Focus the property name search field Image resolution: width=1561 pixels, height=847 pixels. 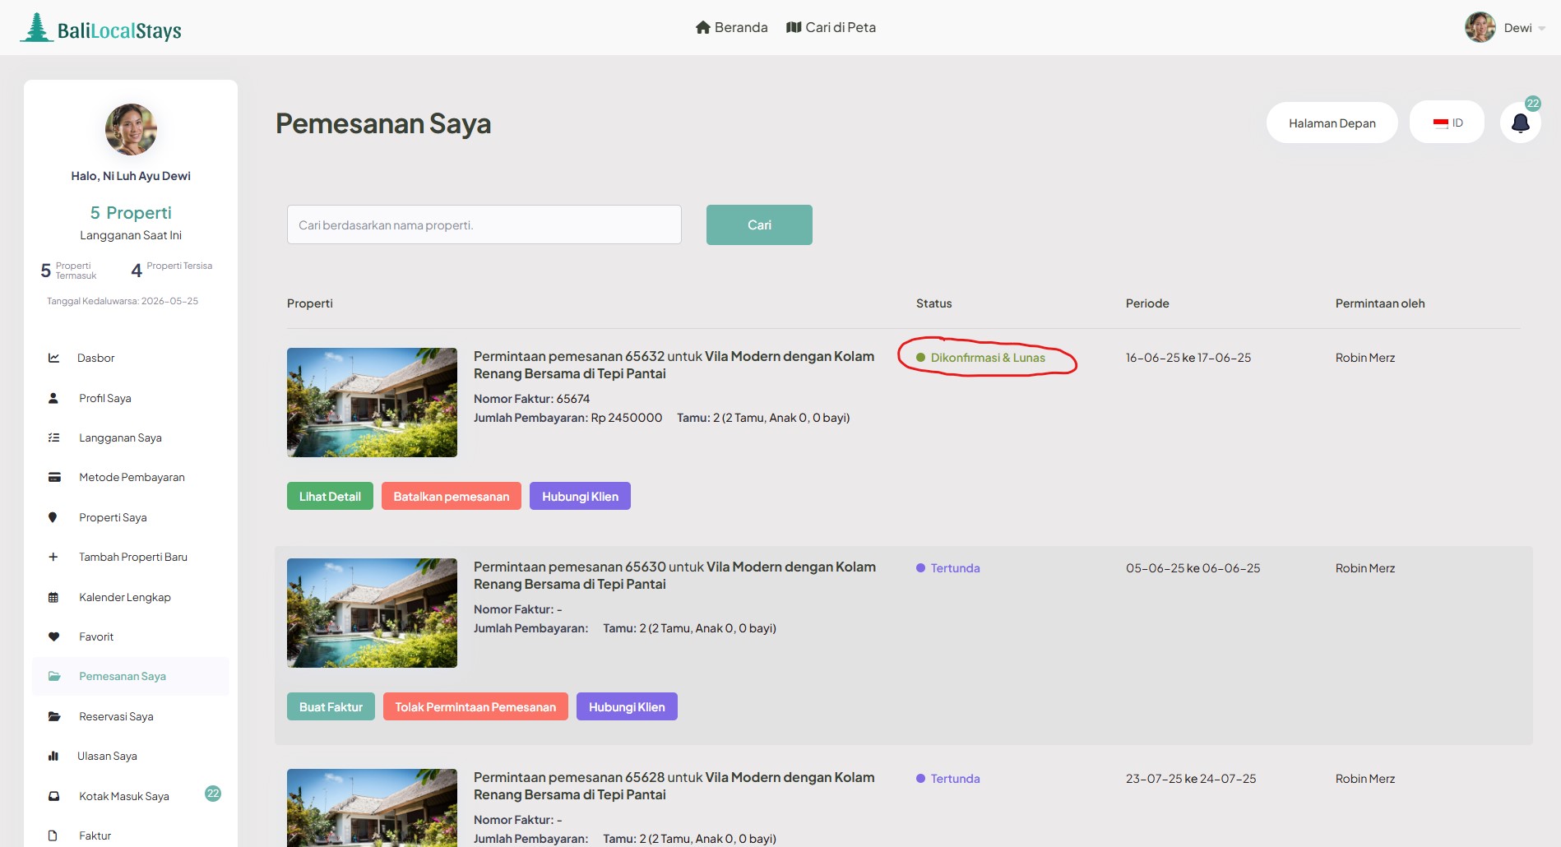(x=484, y=224)
